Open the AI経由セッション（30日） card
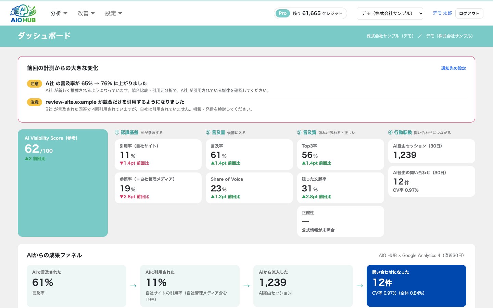This screenshot has height=308, width=493. pos(432,151)
